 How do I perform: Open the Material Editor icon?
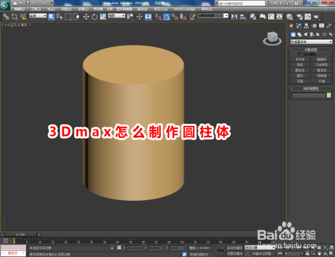click(x=289, y=17)
